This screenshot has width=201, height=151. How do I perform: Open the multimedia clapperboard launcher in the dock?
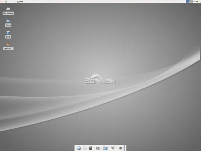point(90,148)
